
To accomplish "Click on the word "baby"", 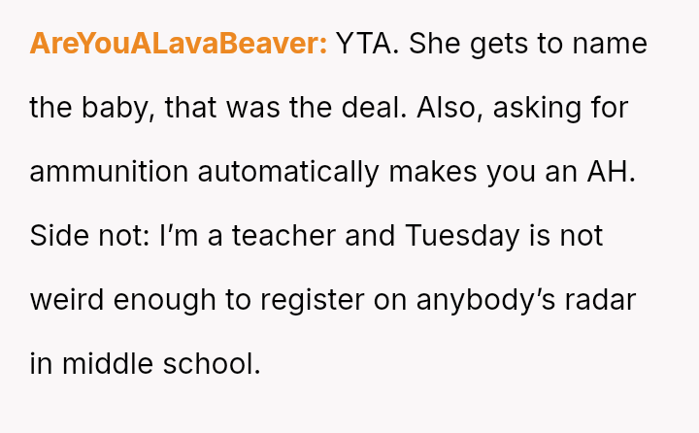I will (x=118, y=110).
